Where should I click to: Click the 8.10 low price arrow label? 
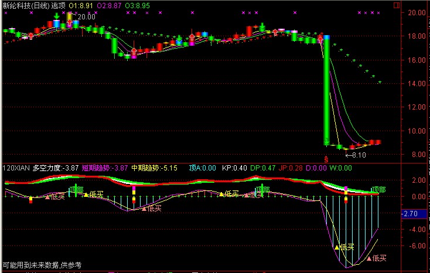(x=355, y=155)
